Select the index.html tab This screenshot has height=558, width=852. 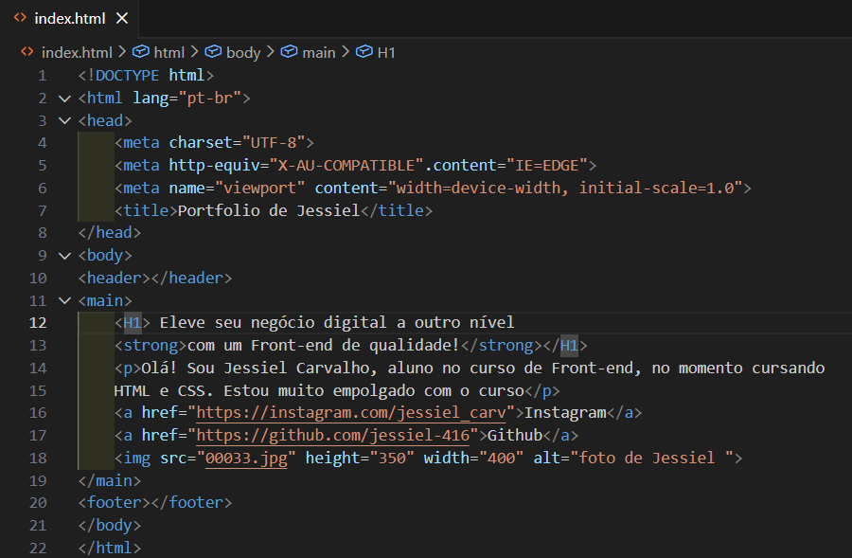(68, 18)
